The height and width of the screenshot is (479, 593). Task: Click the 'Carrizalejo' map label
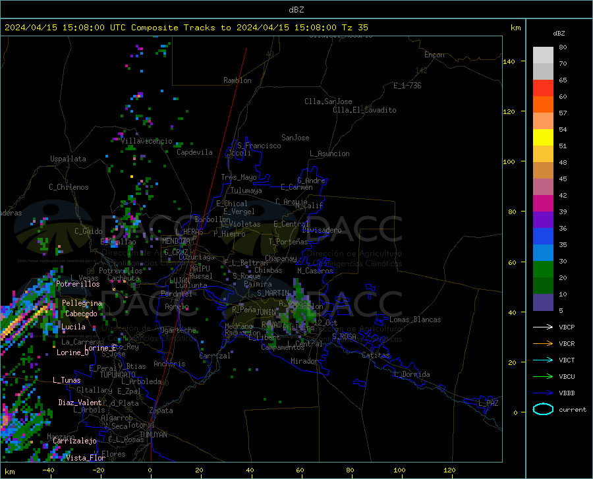[x=74, y=441]
